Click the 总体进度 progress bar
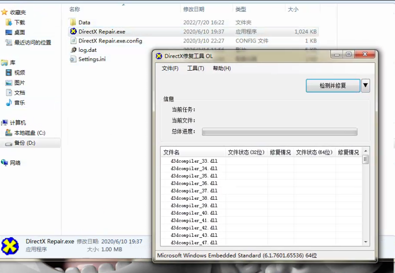395x273 pixels. coord(279,132)
